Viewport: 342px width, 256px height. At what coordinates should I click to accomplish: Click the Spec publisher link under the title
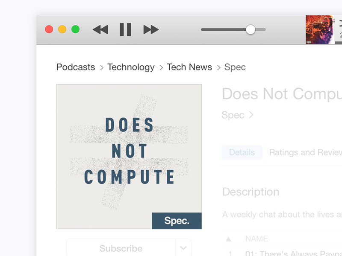(x=232, y=115)
